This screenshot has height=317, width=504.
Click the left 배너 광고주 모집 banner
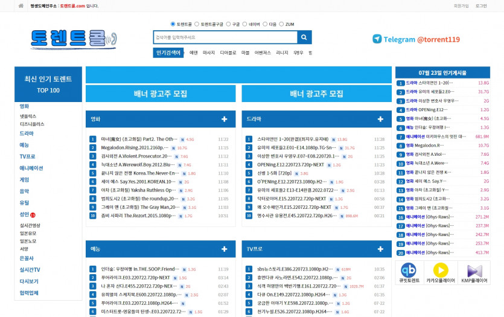pos(161,94)
